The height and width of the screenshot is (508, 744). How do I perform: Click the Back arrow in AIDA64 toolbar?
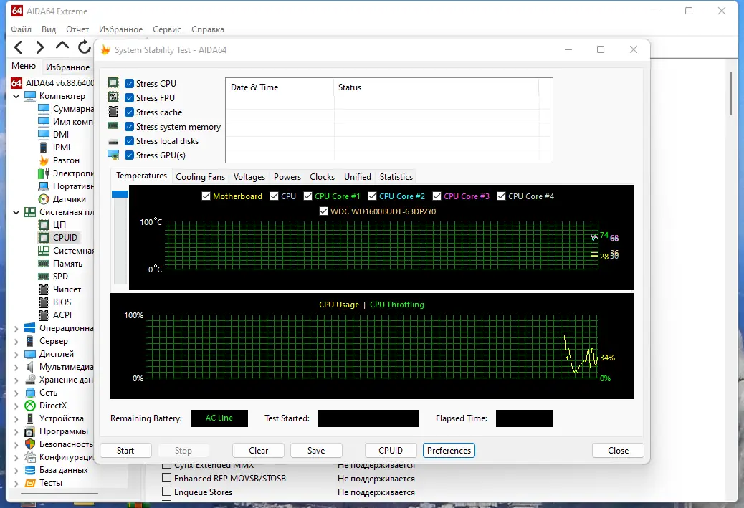pyautogui.click(x=18, y=47)
